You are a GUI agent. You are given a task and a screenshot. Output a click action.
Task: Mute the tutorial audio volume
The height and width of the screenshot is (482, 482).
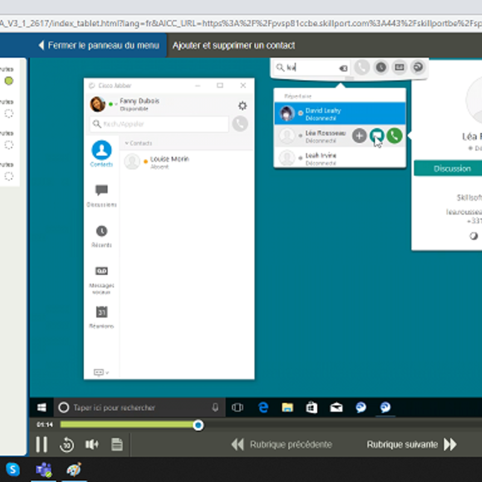pyautogui.click(x=92, y=445)
